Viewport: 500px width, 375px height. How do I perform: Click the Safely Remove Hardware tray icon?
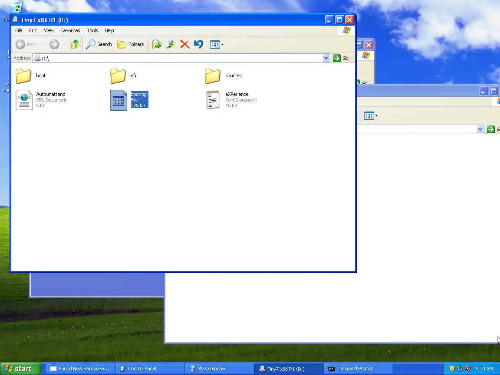[x=460, y=368]
